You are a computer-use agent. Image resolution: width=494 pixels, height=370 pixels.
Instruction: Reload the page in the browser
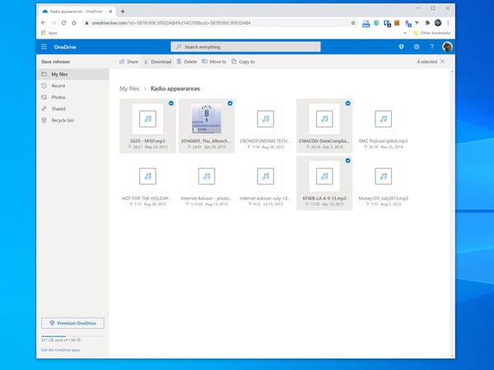(63, 23)
